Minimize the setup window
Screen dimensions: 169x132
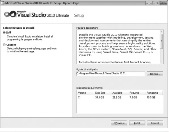pos(149,3)
